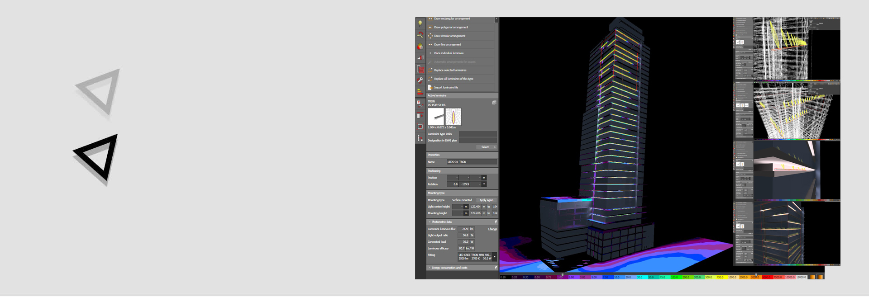This screenshot has width=869, height=297.
Task: Open the colored circles (colors/filters) tool
Action: (x=420, y=46)
